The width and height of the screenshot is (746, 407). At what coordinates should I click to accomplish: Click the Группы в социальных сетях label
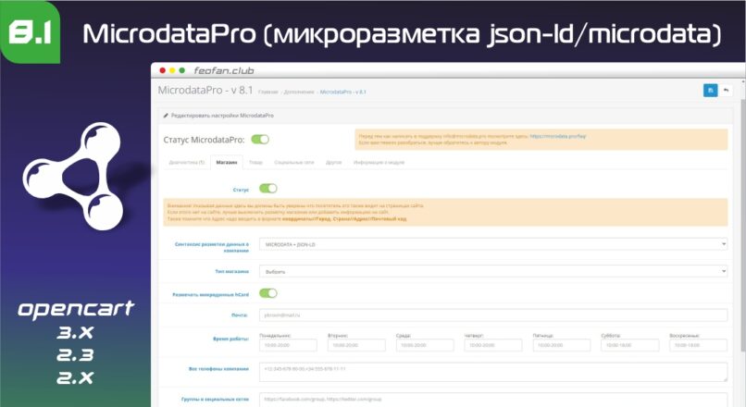coord(215,400)
